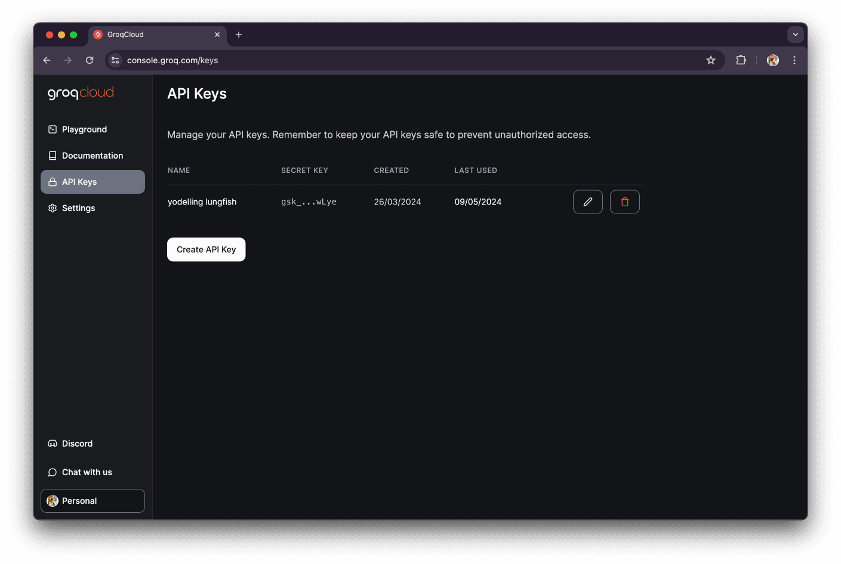The width and height of the screenshot is (841, 564).
Task: Select the Playground icon in the sidebar
Action: (53, 129)
